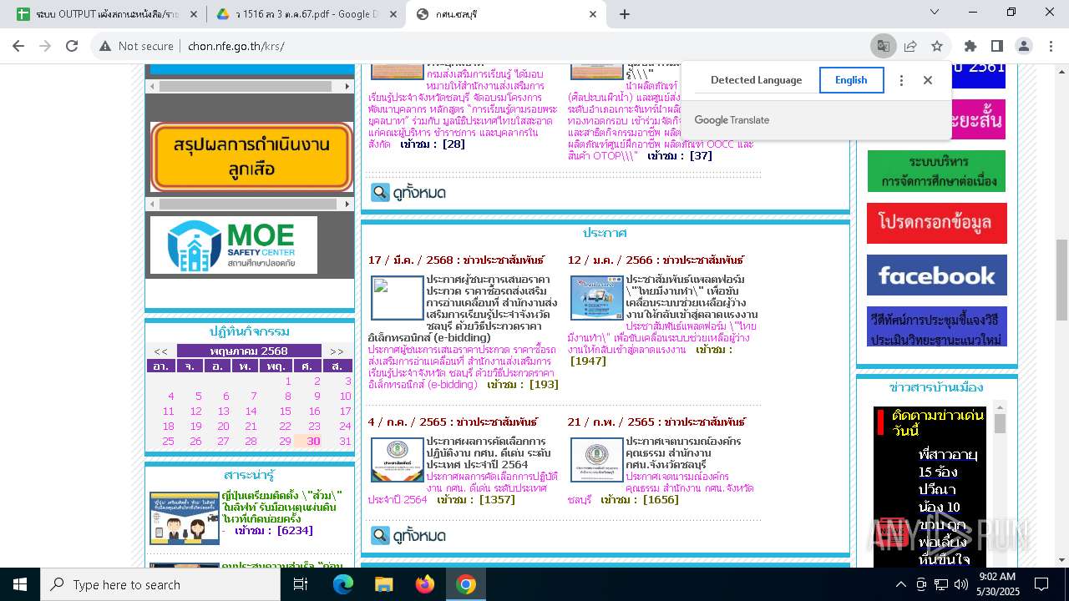Viewport: 1069px width, 601px height.
Task: Open File Explorer from the taskbar
Action: point(383,584)
